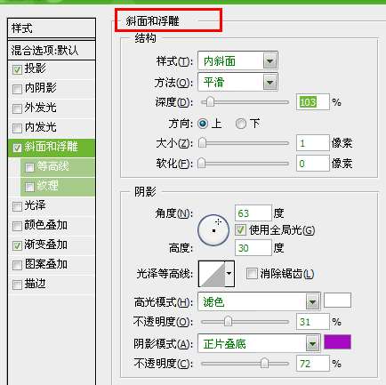Screen dimensions: 386x385
Task: Toggle 使用全局光 checkbox
Action: [x=240, y=230]
